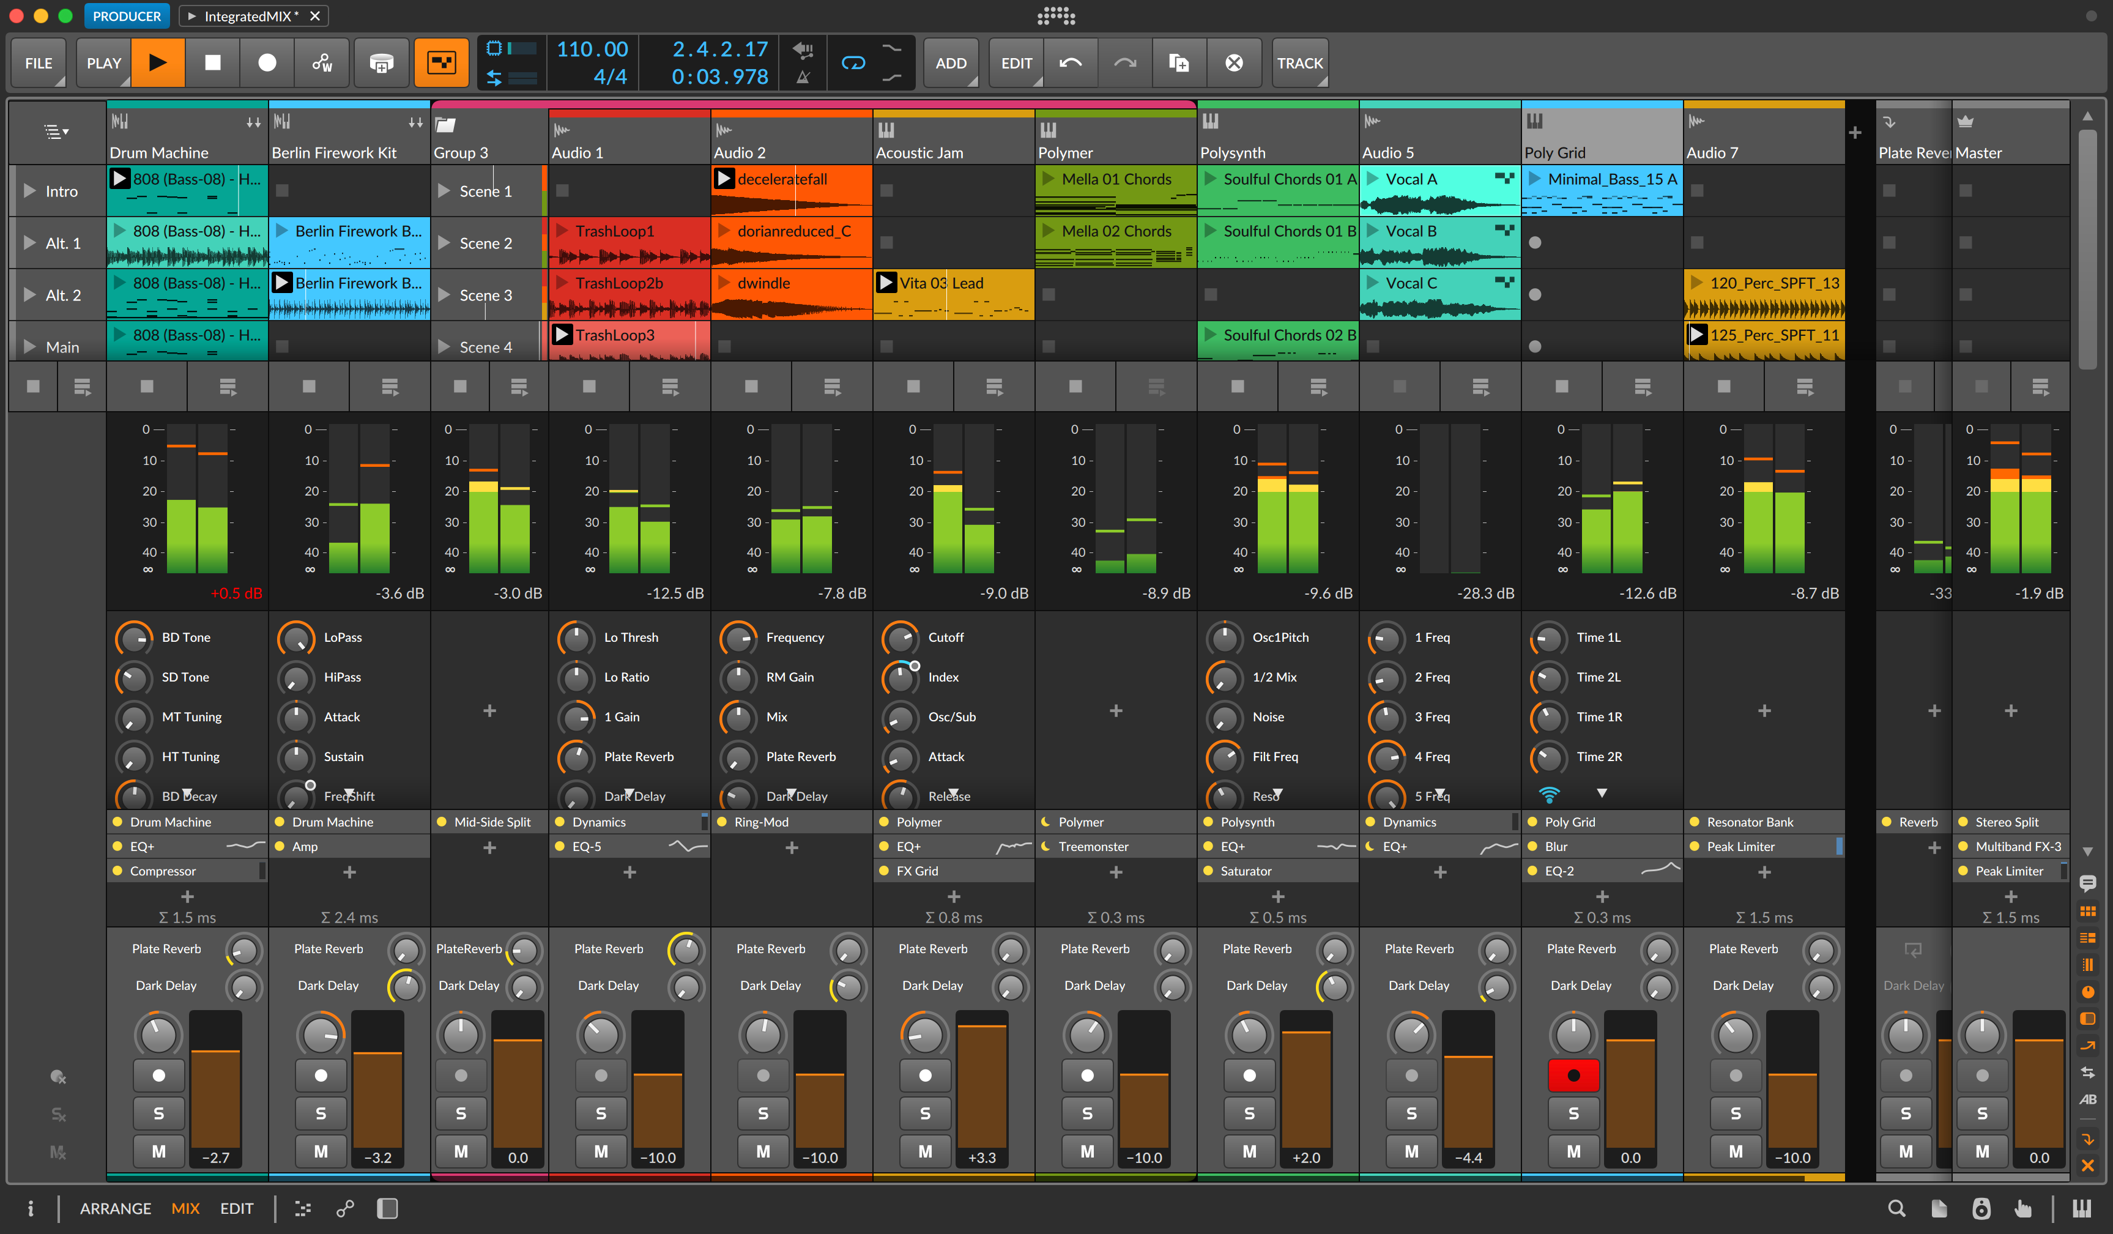Open the TRACK menu in toolbar
This screenshot has height=1234, width=2113.
point(1298,62)
